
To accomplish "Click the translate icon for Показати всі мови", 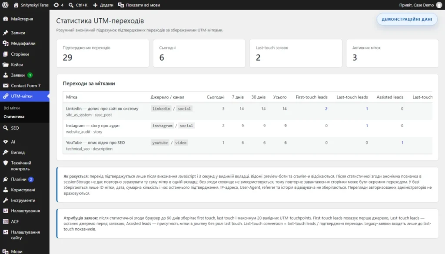I will (121, 5).
